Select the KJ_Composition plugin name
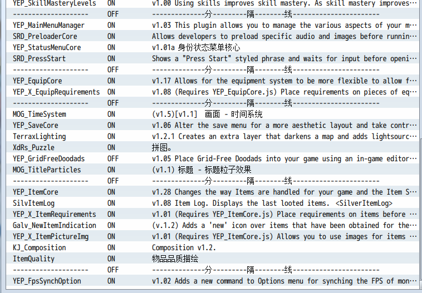This screenshot has width=422, height=293. coord(40,247)
